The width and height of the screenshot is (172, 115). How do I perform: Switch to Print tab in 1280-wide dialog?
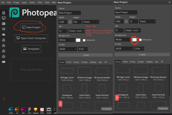(x=69, y=62)
